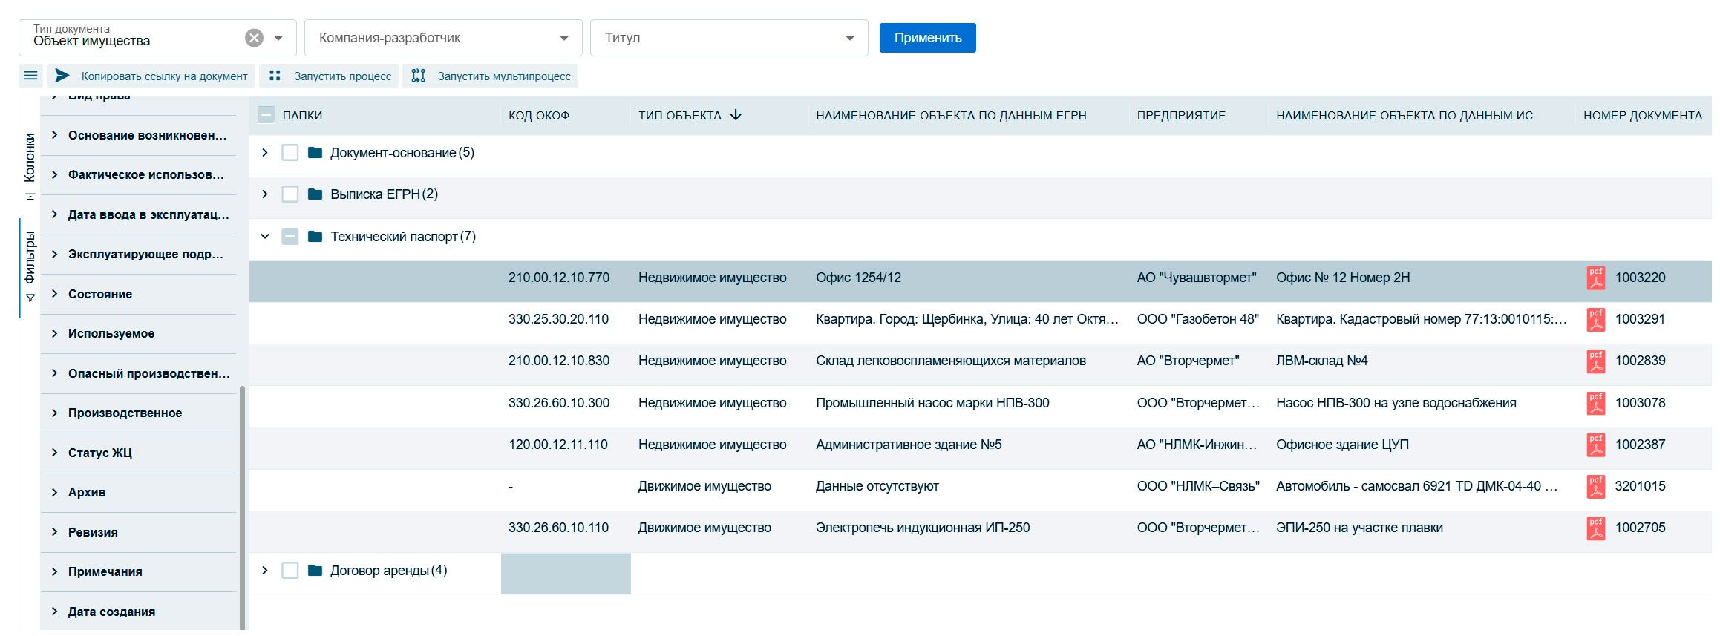Image resolution: width=1720 pixels, height=636 pixels.
Task: Collapse the Технический паспорт folder
Action: (x=265, y=237)
